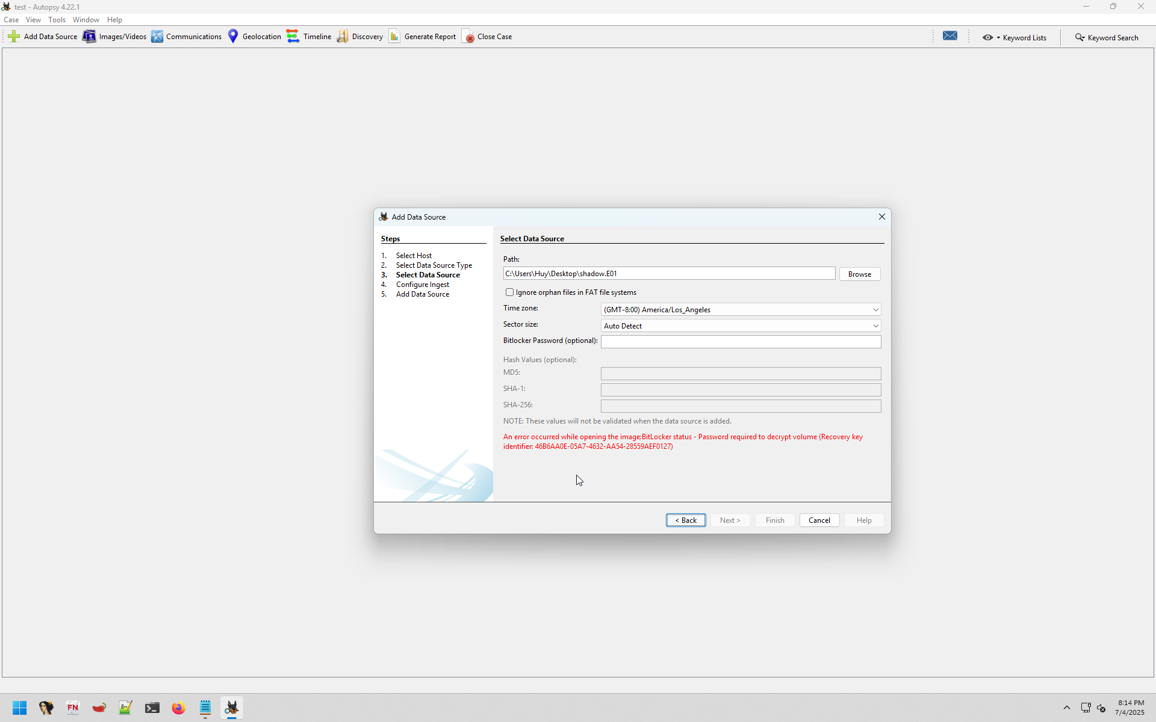Click the Close Case icon

(x=468, y=37)
